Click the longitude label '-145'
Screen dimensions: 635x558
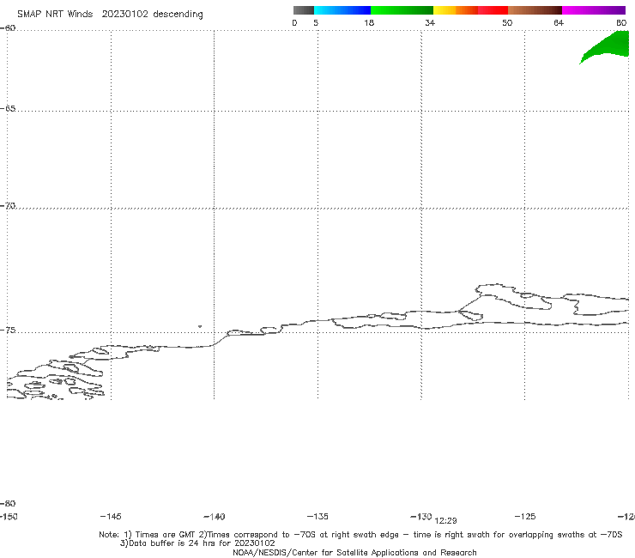click(x=110, y=516)
